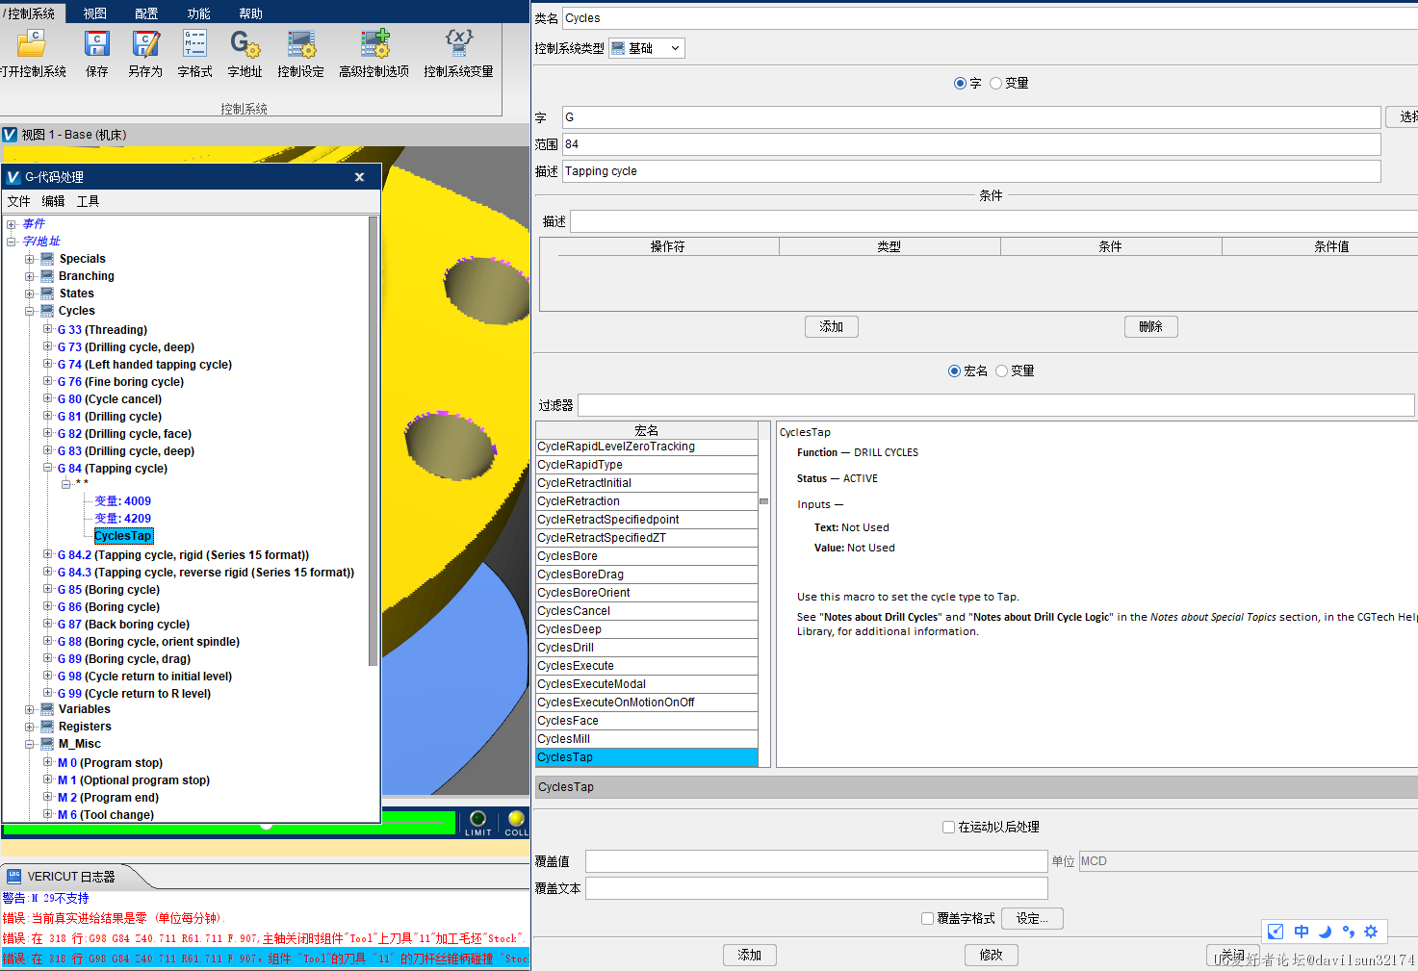The width and height of the screenshot is (1418, 971).
Task: Select CyclesDrill in the macro list
Action: (x=647, y=648)
